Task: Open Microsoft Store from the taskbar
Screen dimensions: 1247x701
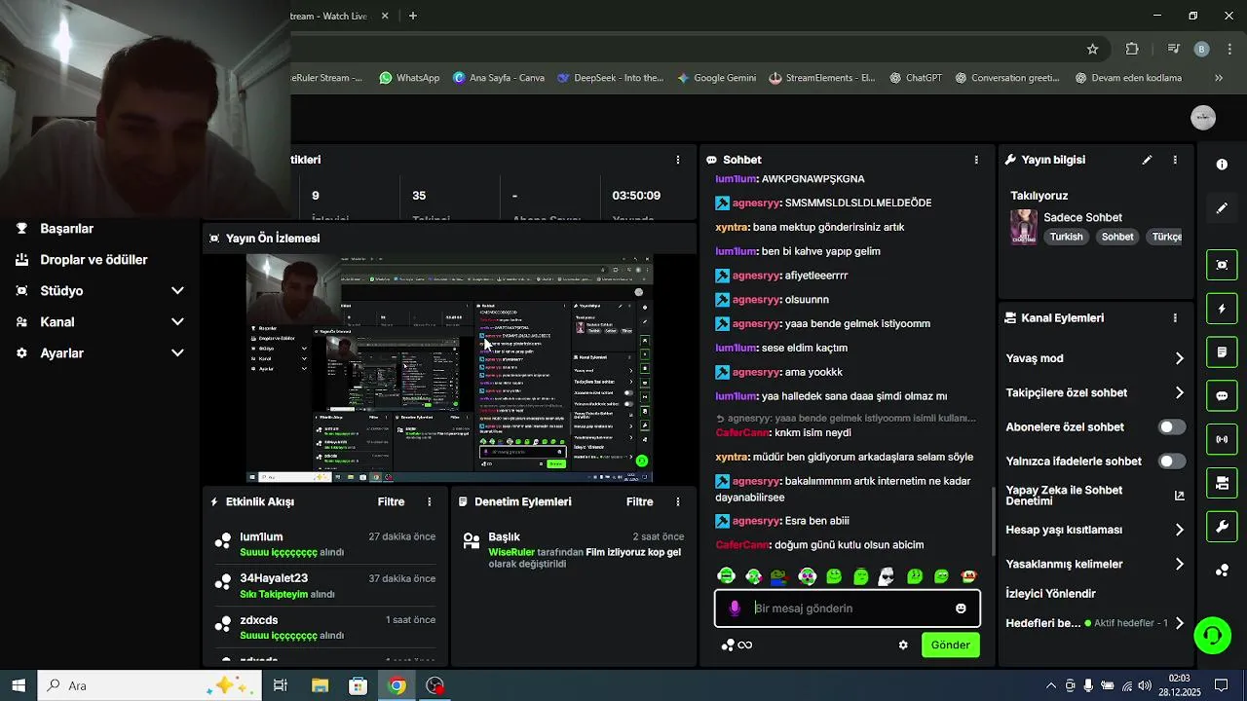Action: [x=358, y=685]
